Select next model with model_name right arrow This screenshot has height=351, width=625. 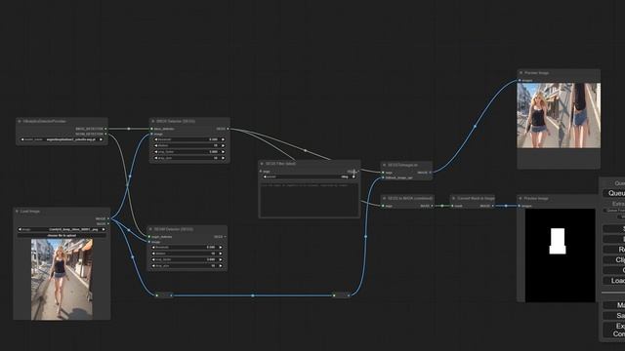[102, 139]
